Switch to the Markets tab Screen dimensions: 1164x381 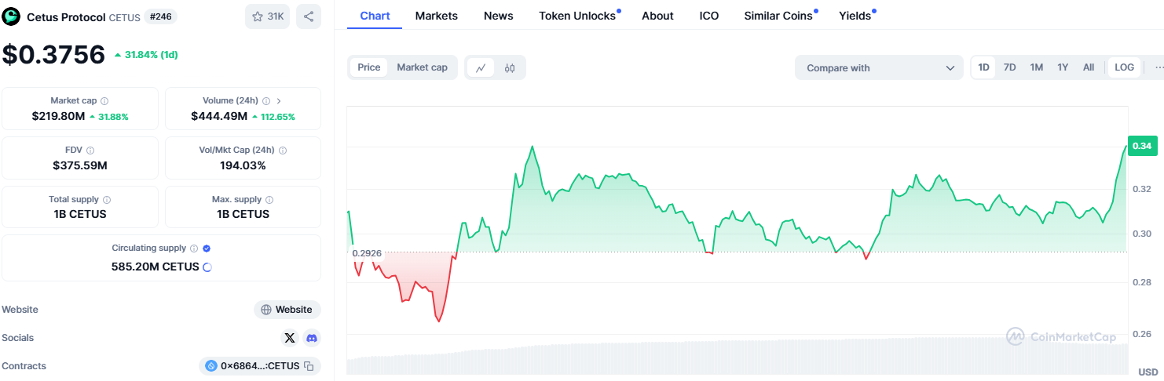coord(437,16)
